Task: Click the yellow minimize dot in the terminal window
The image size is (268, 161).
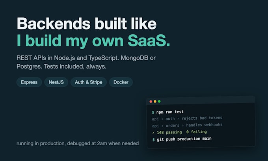Action: [x=155, y=102]
